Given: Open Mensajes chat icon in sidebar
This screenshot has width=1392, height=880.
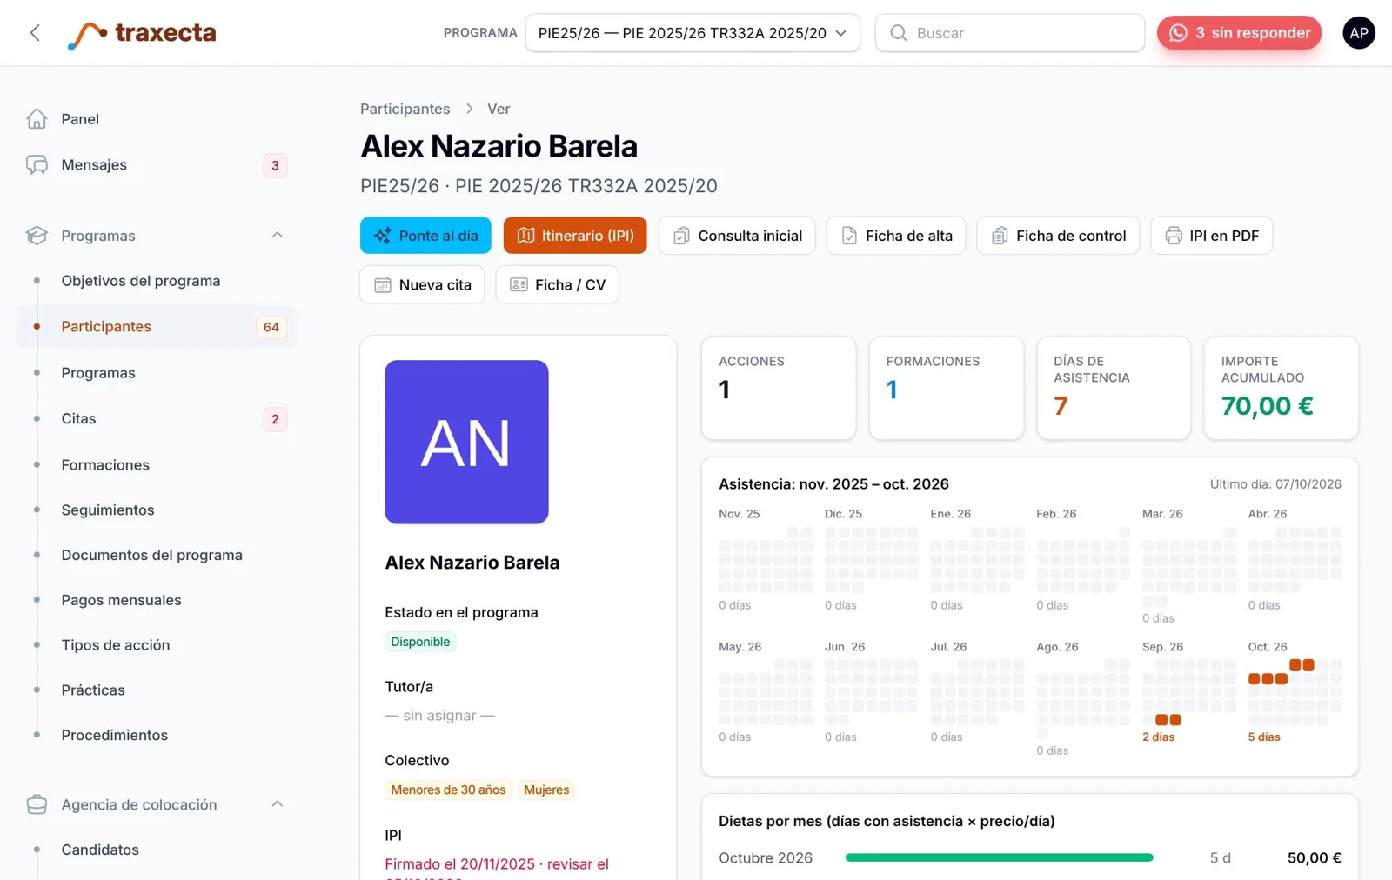Looking at the screenshot, I should click(x=37, y=165).
